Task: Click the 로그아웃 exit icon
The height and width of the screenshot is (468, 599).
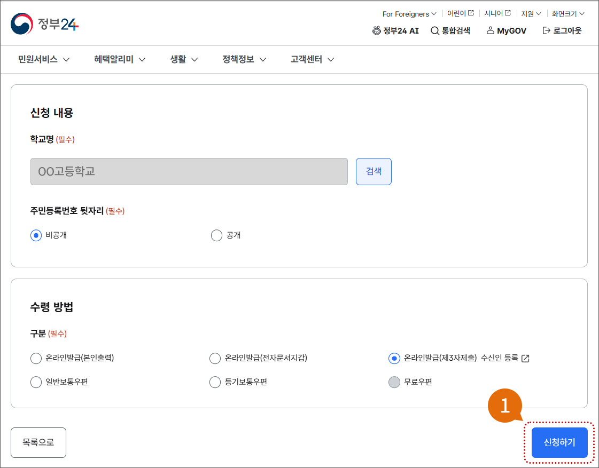Action: [x=546, y=30]
